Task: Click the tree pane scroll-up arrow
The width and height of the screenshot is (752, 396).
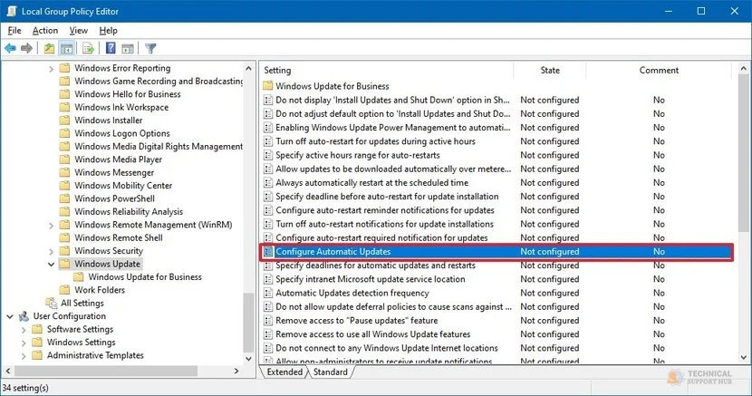Action: click(248, 69)
